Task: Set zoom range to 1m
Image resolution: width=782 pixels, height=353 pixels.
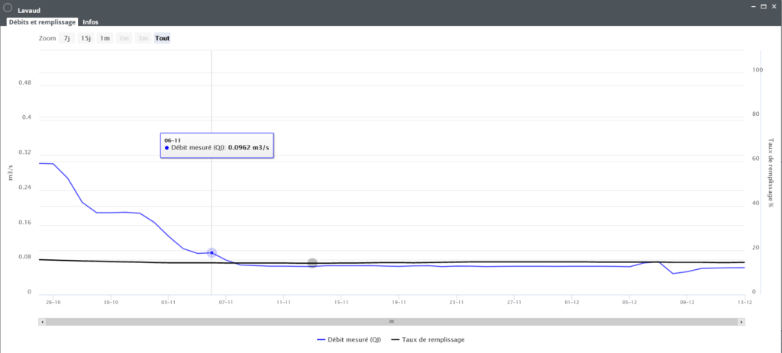Action: (x=105, y=38)
